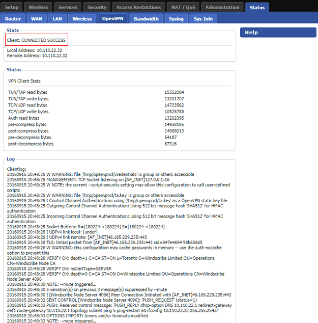Screen dimensions: 318x323
Task: Click the Log section title
Action: [x=11, y=159]
